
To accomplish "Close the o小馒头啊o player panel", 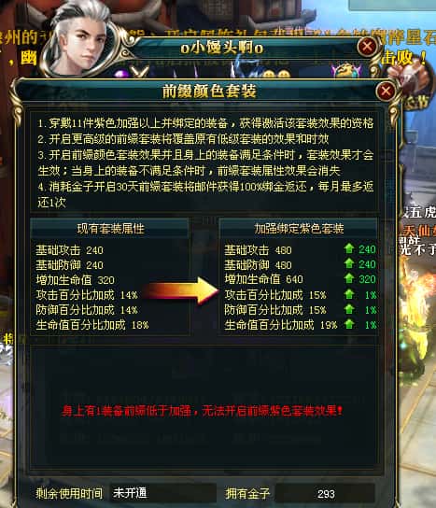I will 367,47.
